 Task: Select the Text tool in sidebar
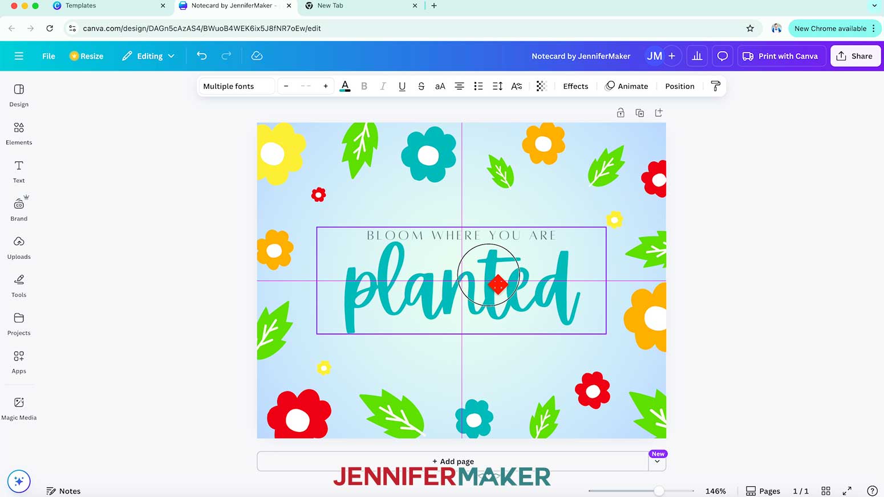click(x=19, y=172)
